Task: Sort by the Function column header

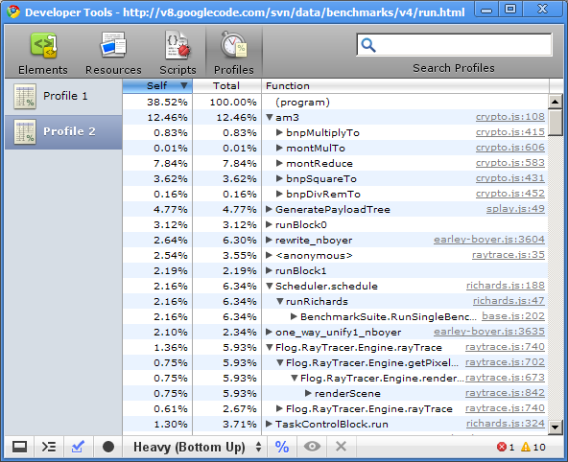Action: (405, 85)
